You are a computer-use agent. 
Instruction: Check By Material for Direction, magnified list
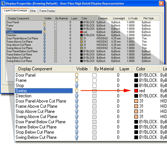pos(94,96)
